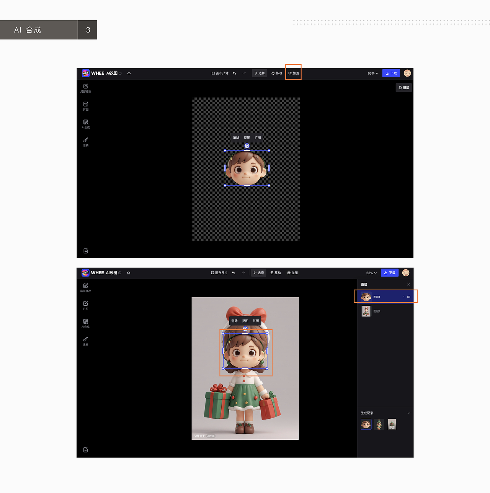This screenshot has height=493, width=490.
Task: Select 扩图 sidebar tool in upper editor
Action: click(86, 106)
